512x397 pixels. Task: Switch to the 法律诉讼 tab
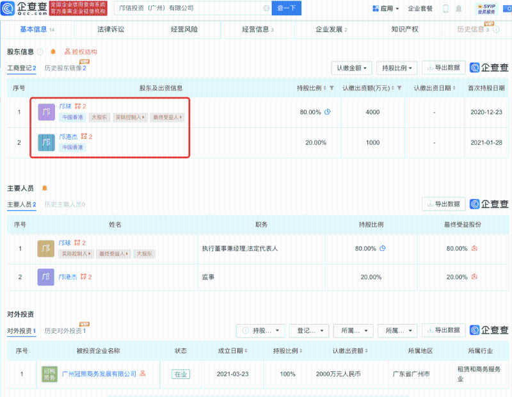(x=111, y=29)
